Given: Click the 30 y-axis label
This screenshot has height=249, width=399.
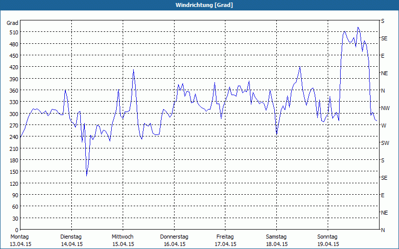Looking at the screenshot, I should click(x=15, y=219).
